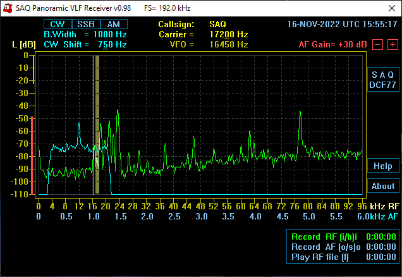The image size is (402, 277).
Task: Click the -60 dB level axis label
Action: (x=22, y=131)
